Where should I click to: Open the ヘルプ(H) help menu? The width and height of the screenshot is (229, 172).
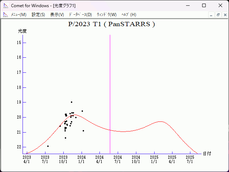(x=129, y=15)
